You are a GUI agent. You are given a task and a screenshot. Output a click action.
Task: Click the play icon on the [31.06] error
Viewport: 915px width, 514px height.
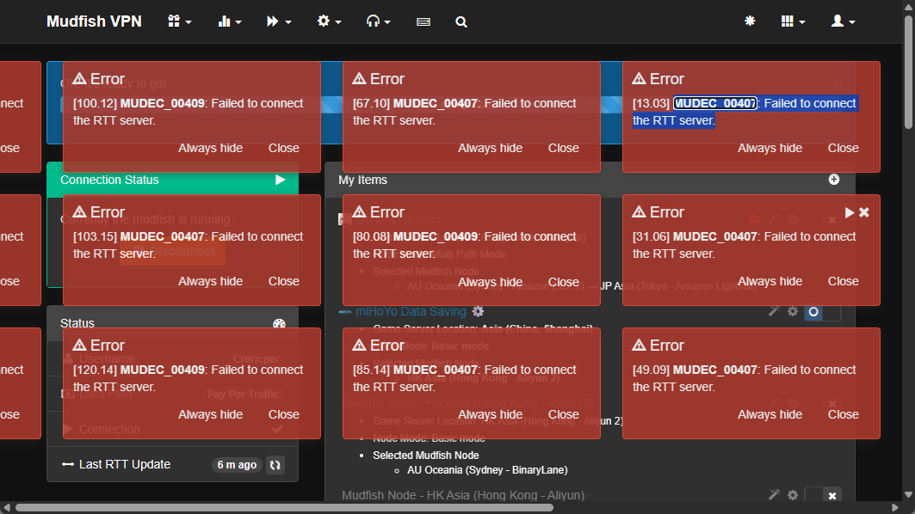point(850,212)
